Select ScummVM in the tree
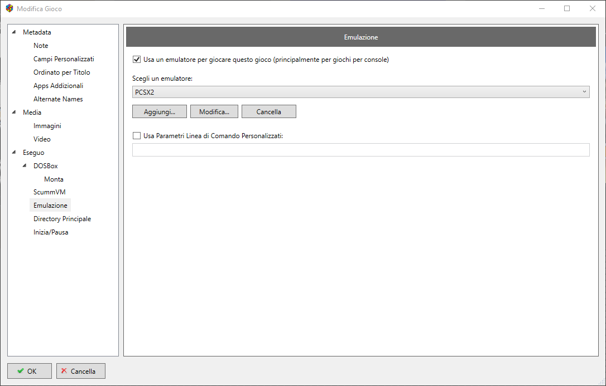The height and width of the screenshot is (386, 606). [50, 192]
